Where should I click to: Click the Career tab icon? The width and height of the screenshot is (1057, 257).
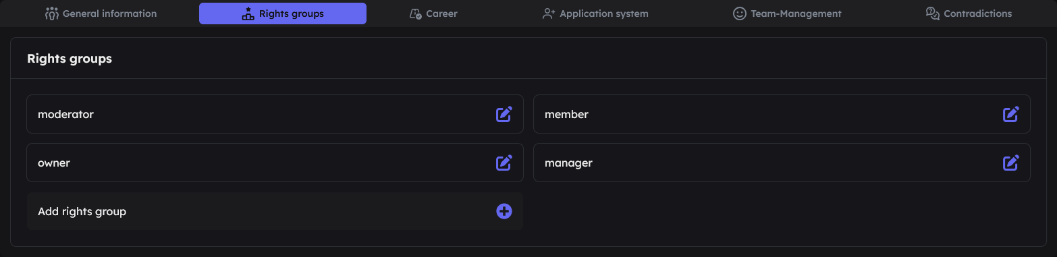tap(416, 13)
